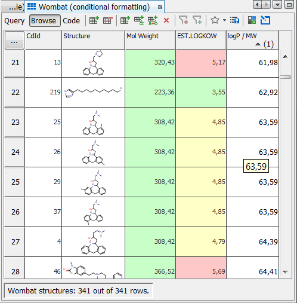Screen dimensions: 297x303
Task: Select the Browse mode button
Action: click(45, 20)
